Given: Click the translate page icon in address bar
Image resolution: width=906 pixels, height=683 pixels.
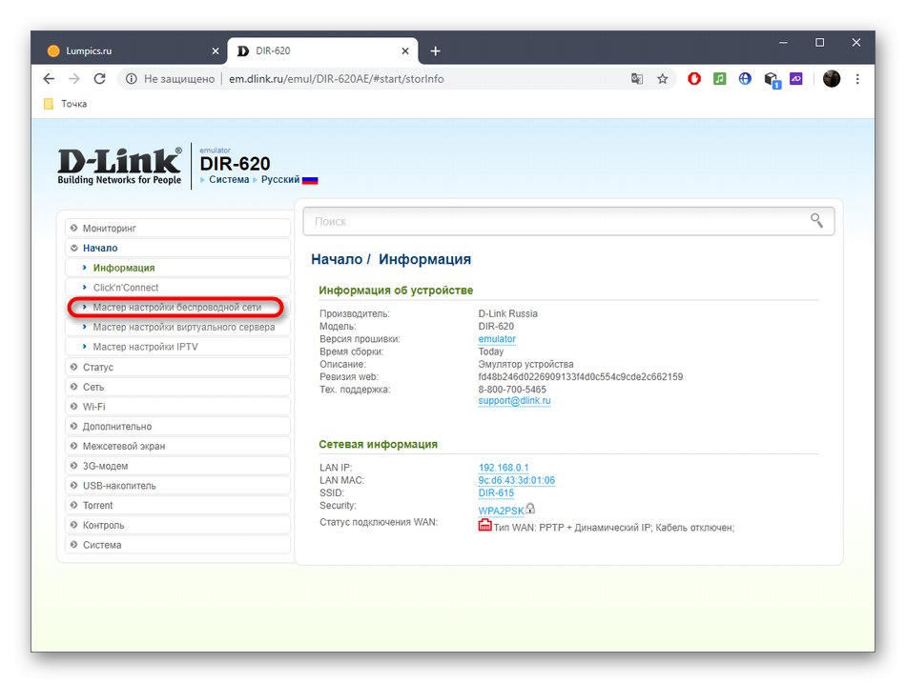Looking at the screenshot, I should click(637, 79).
